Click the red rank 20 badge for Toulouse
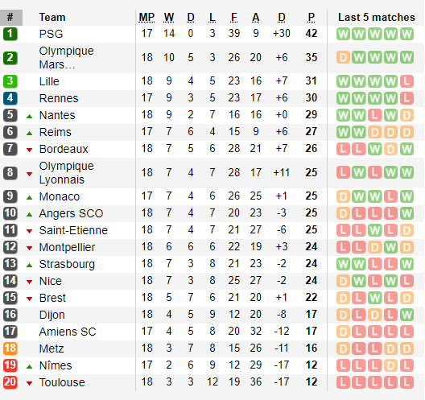Image resolution: width=425 pixels, height=400 pixels. (x=10, y=382)
